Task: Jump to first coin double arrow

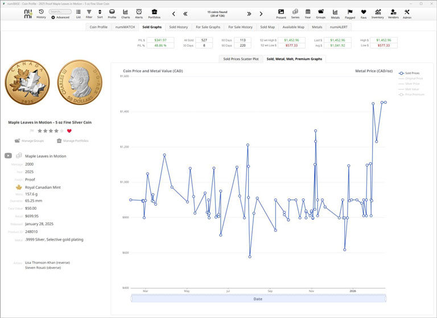Action: [x=185, y=14]
